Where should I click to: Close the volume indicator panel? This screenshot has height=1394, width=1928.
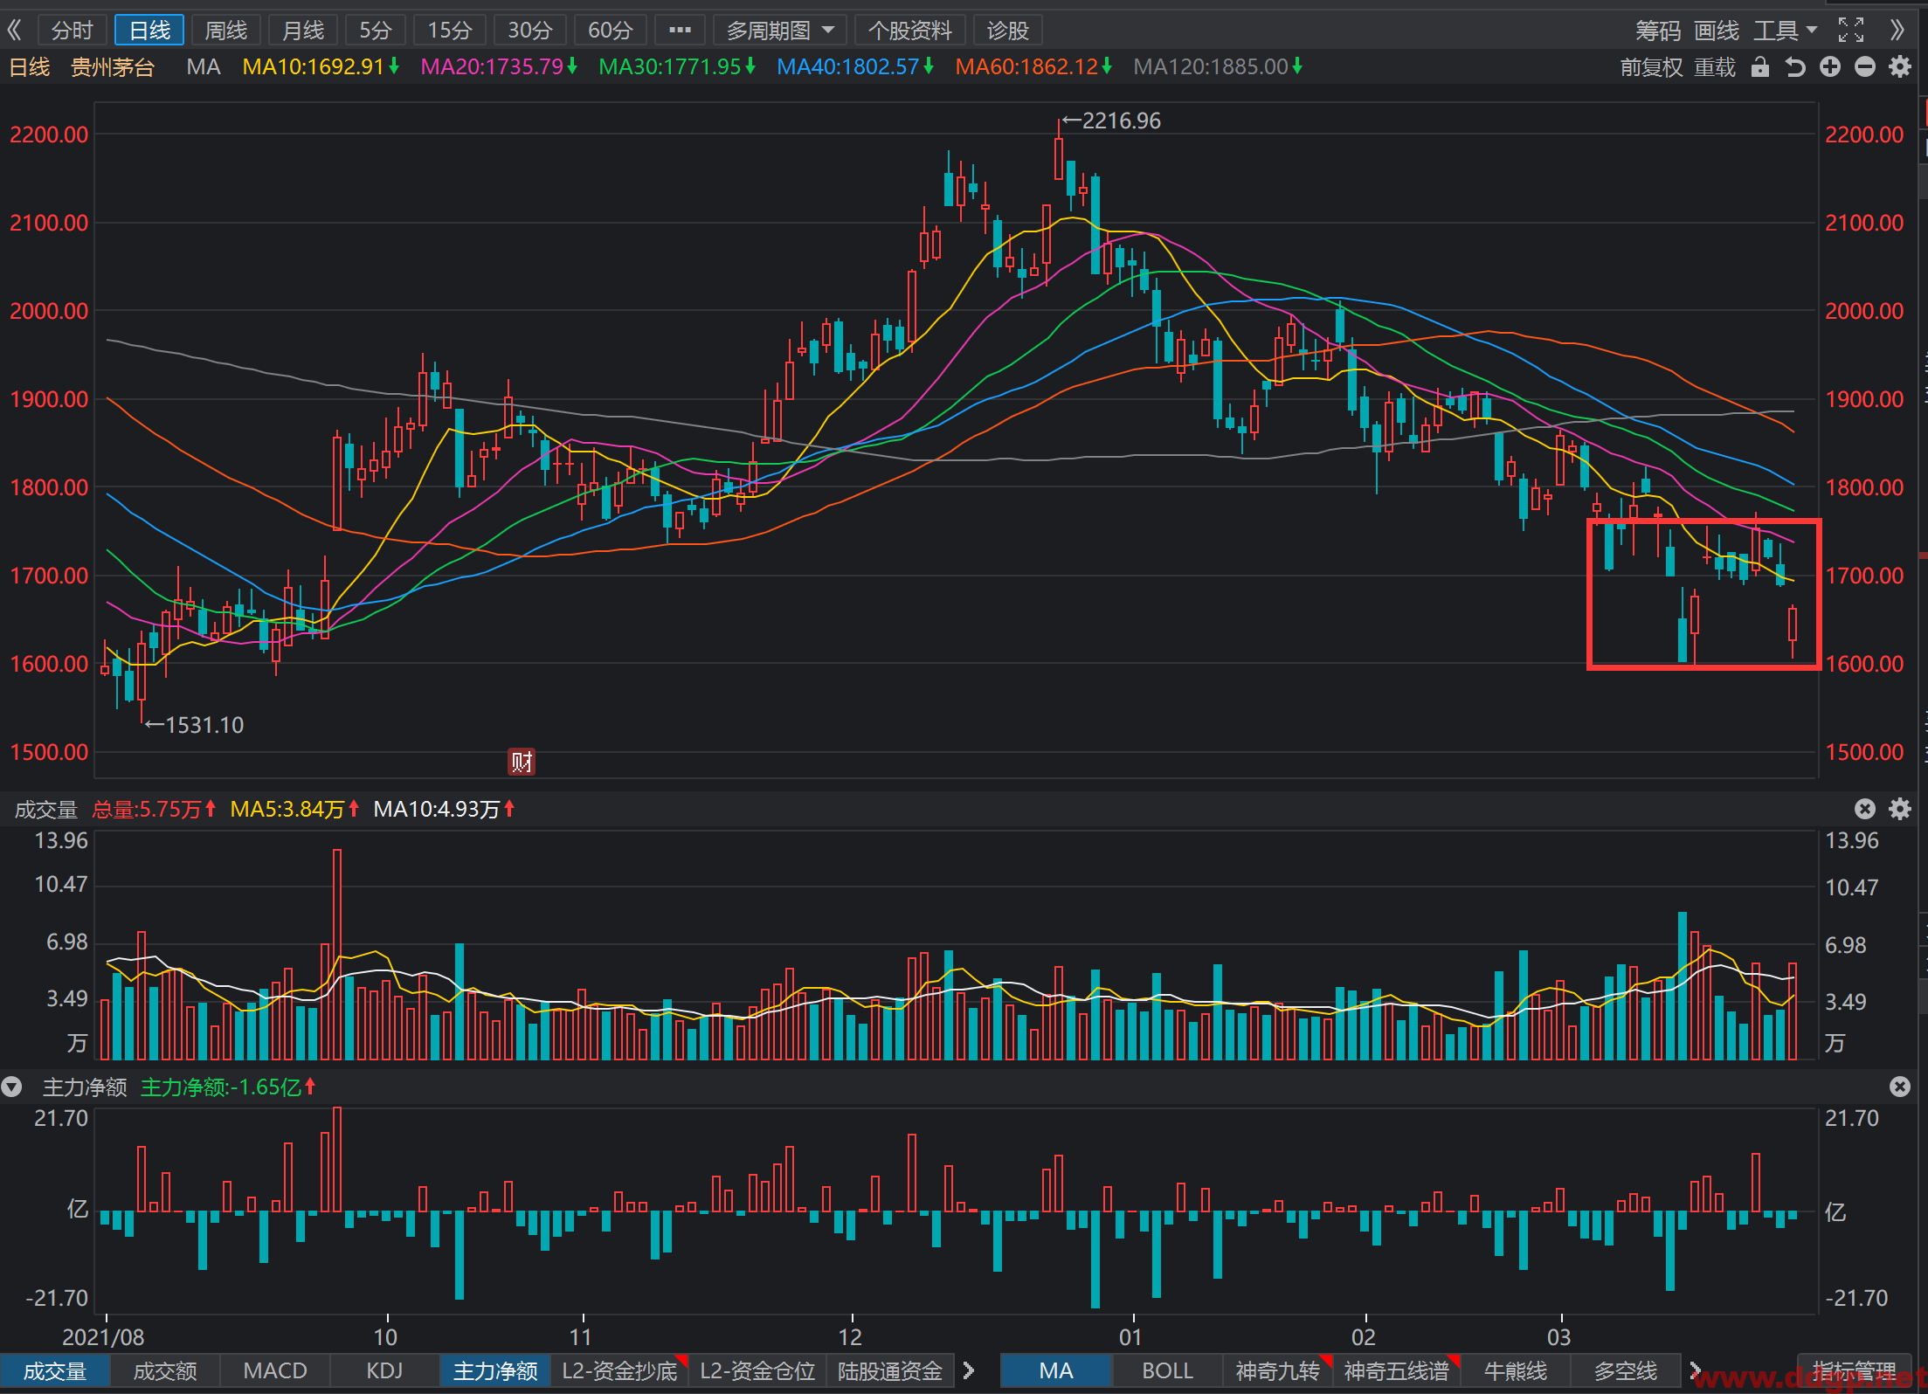click(x=1865, y=809)
